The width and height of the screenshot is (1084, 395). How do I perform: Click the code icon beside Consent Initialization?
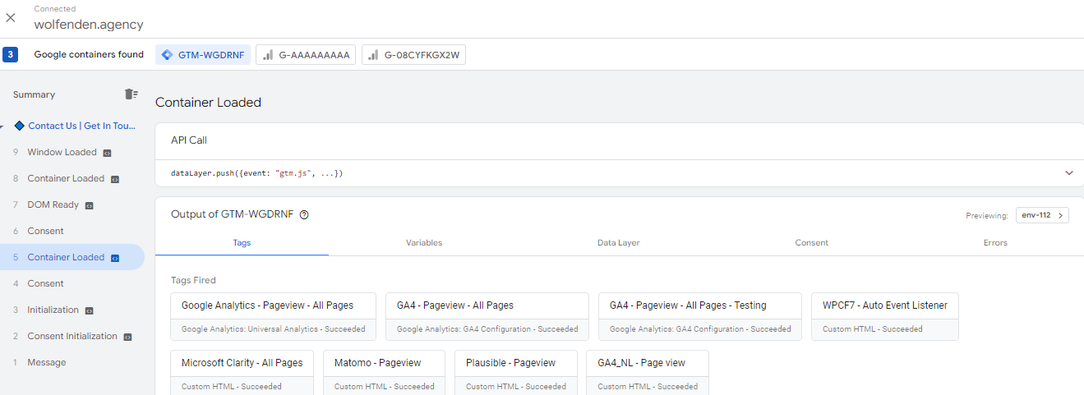127,337
